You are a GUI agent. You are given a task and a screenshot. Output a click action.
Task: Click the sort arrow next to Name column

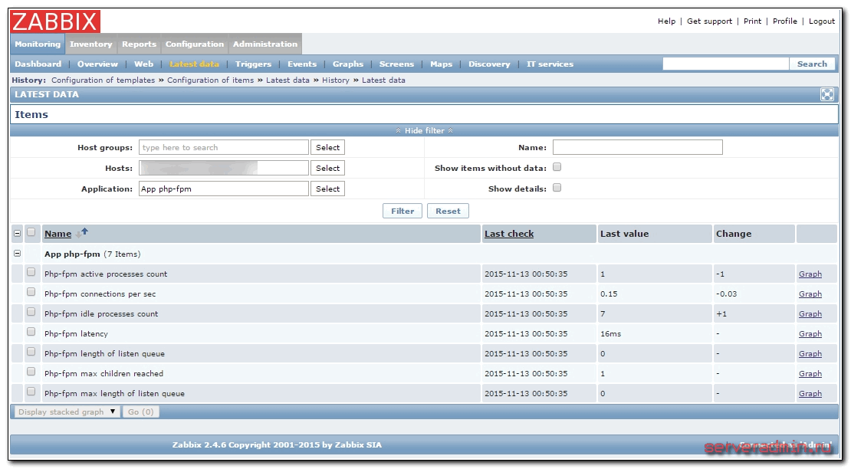(x=82, y=233)
